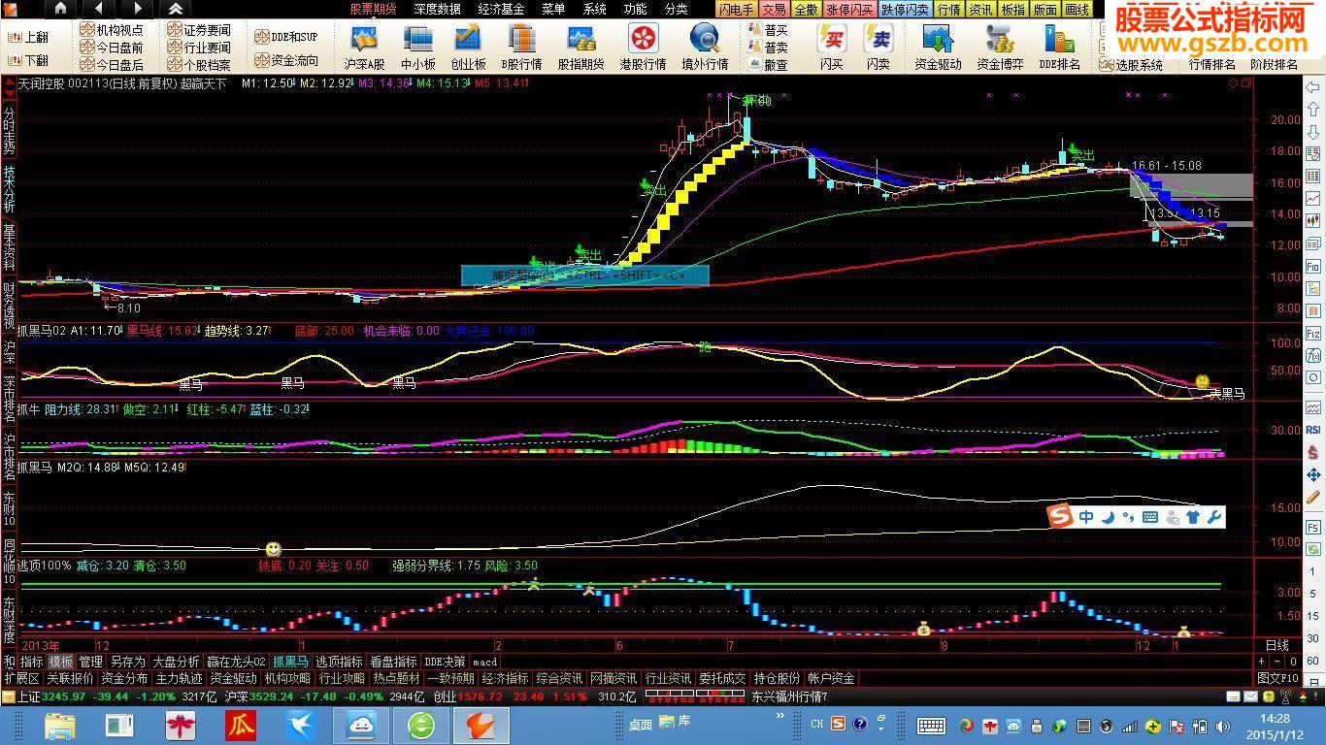Click the 涨停闪买 button
The width and height of the screenshot is (1326, 745).
850,9
